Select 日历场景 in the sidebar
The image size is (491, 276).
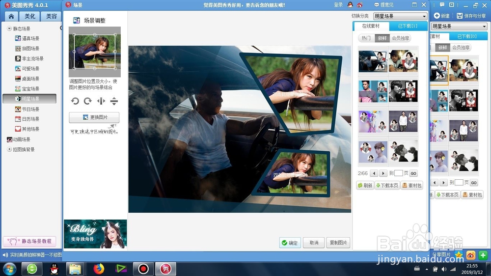point(27,119)
